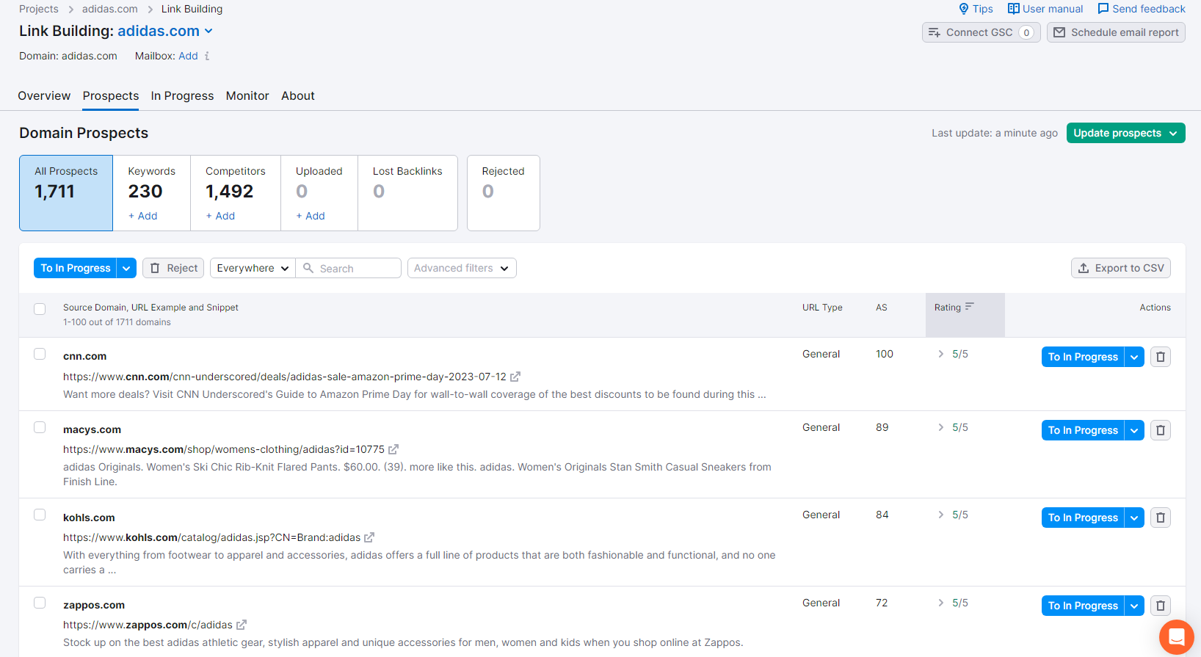The width and height of the screenshot is (1201, 657).
Task: Switch to the In Progress tab
Action: click(x=182, y=95)
